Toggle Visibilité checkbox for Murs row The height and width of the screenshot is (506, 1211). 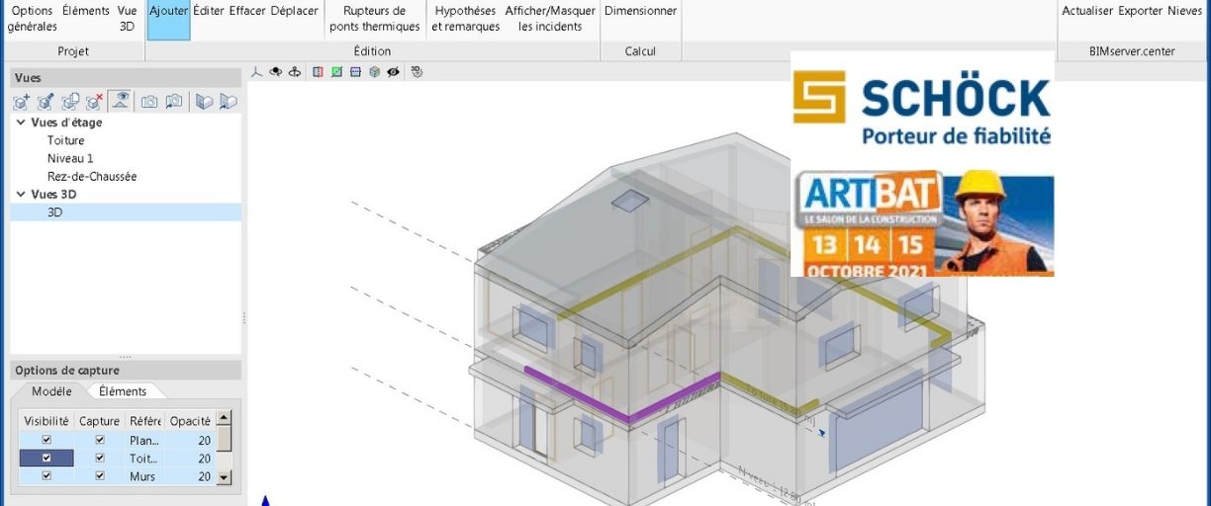pyautogui.click(x=47, y=475)
